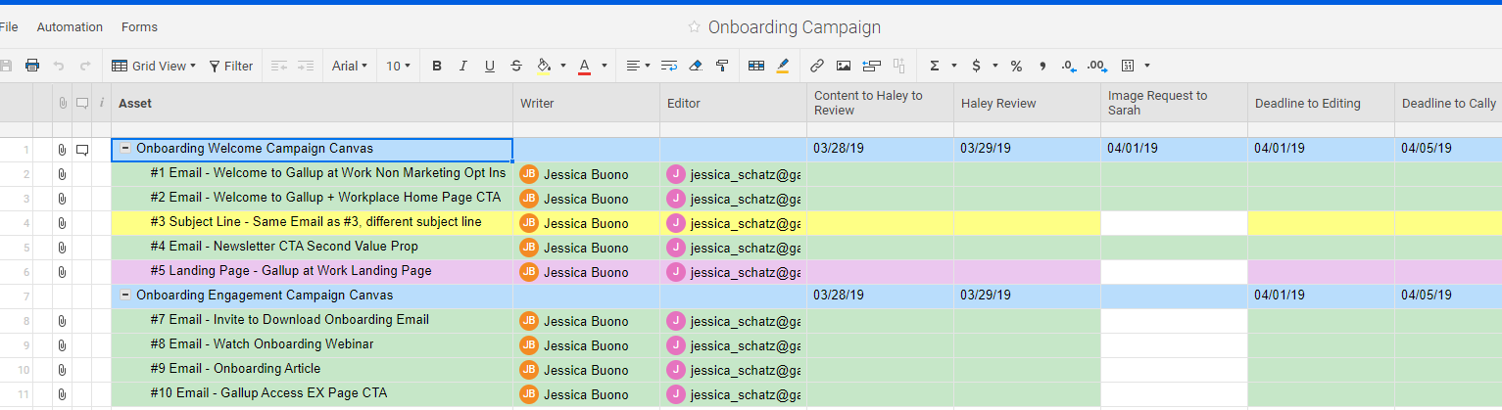Click the Filter button

tap(231, 66)
